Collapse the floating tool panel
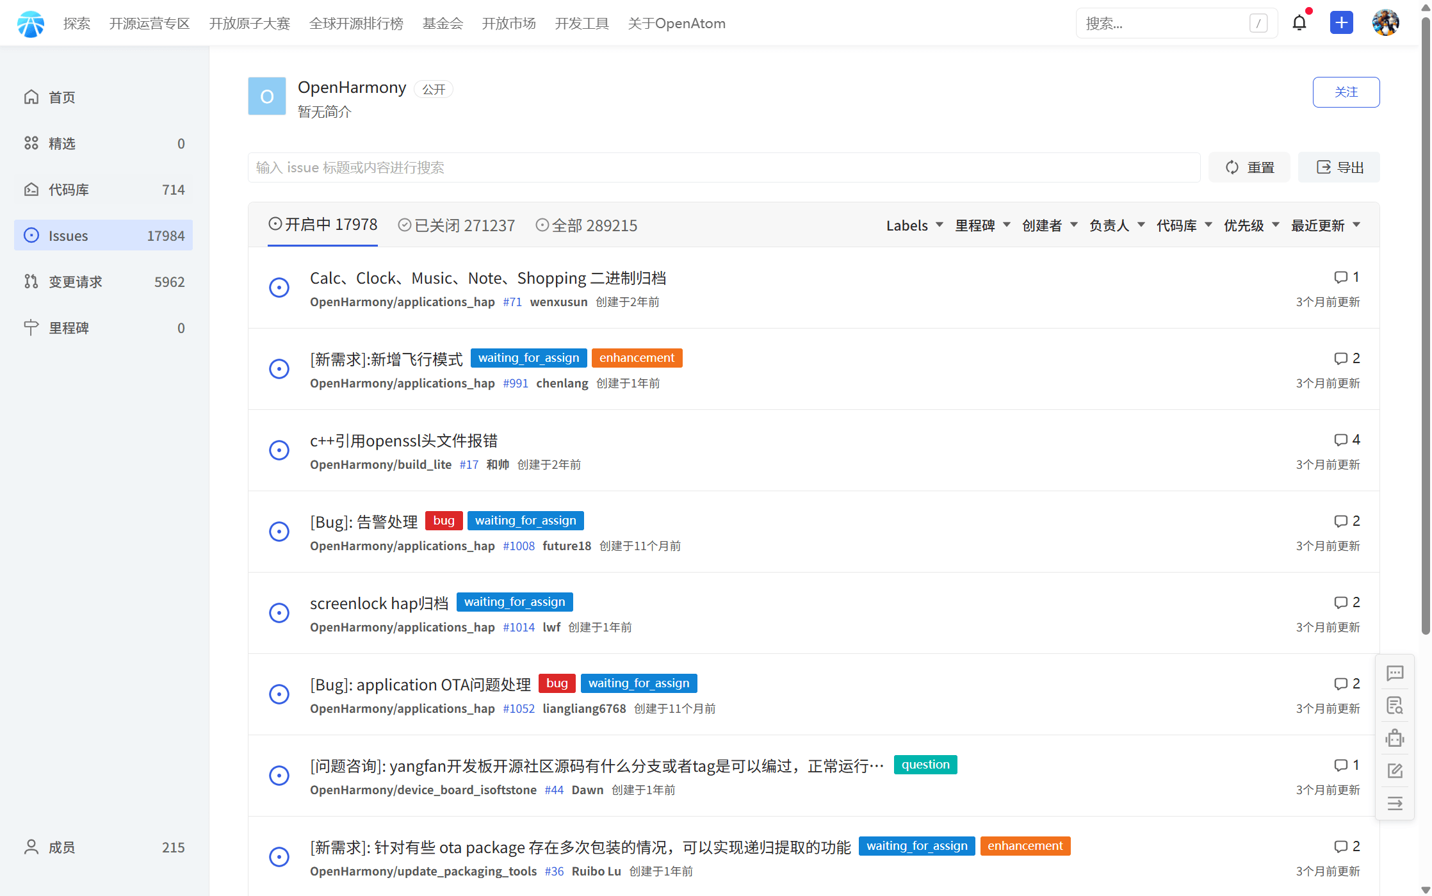 coord(1395,803)
